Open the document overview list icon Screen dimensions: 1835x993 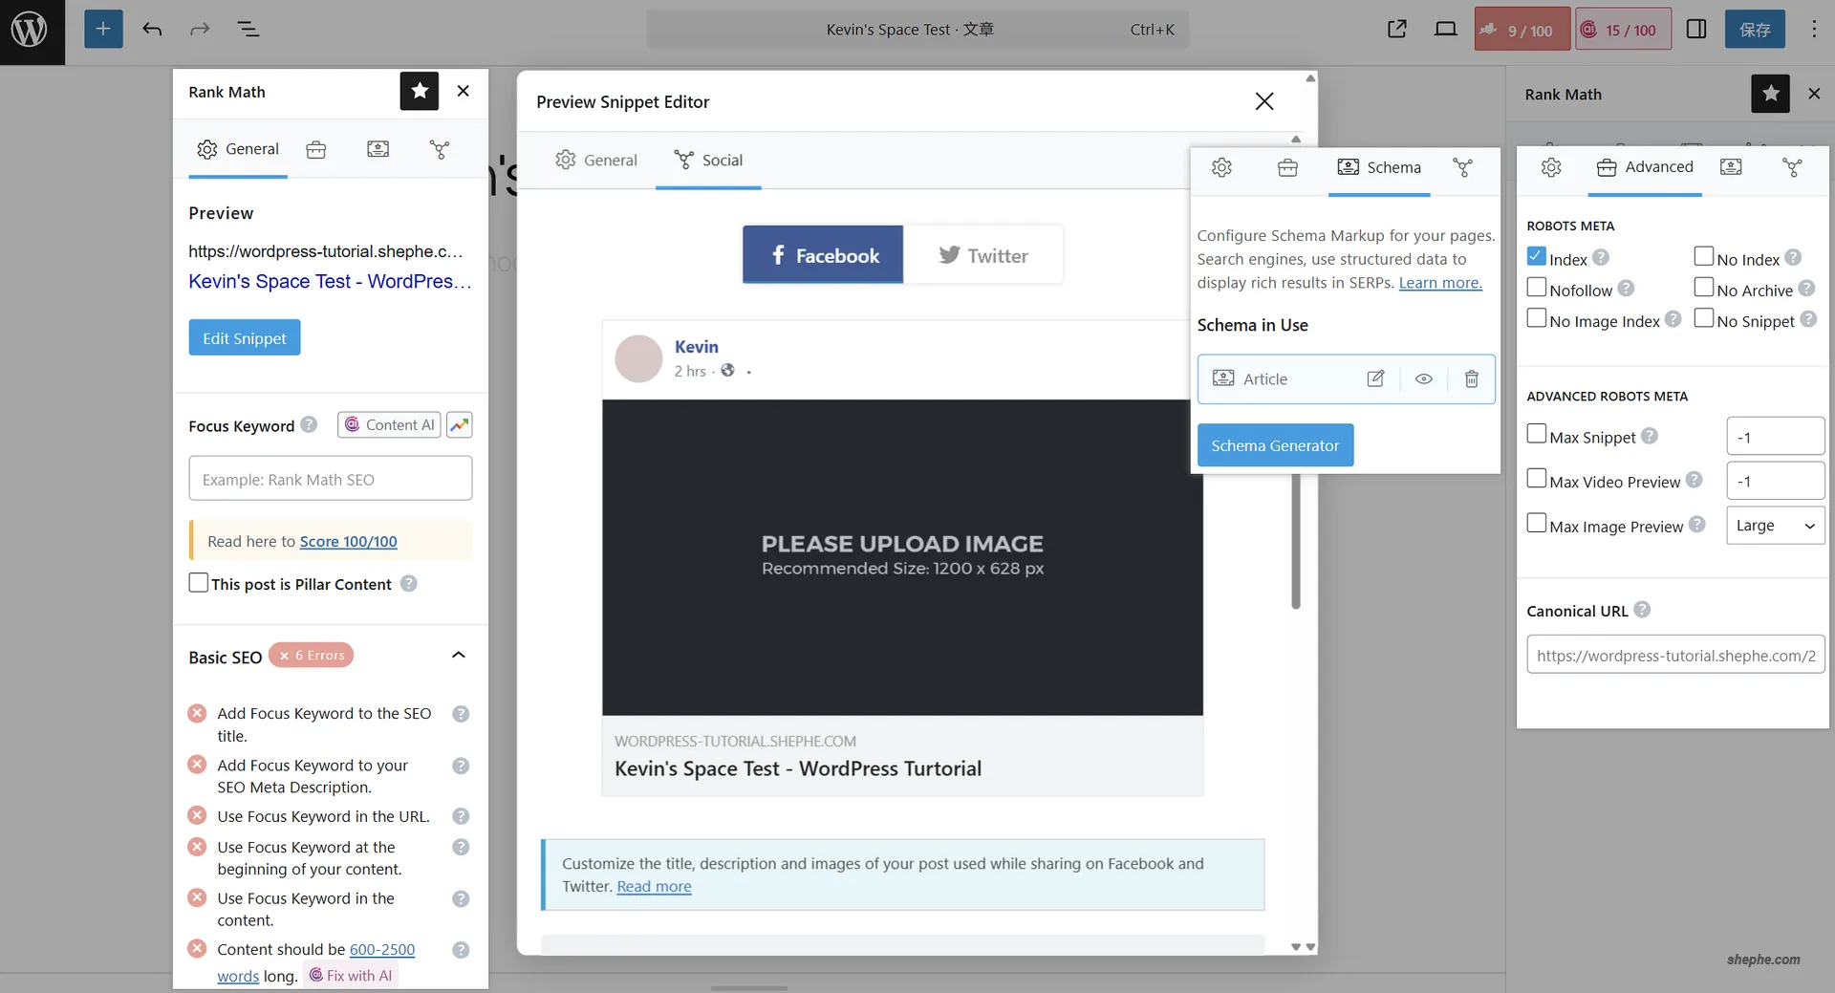[x=248, y=30]
